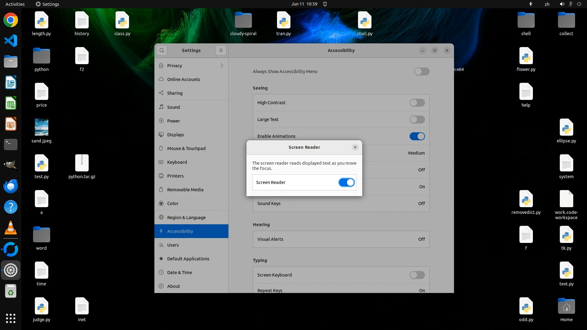Close the Screen Reader dialog
Image resolution: width=587 pixels, height=330 pixels.
tap(355, 147)
